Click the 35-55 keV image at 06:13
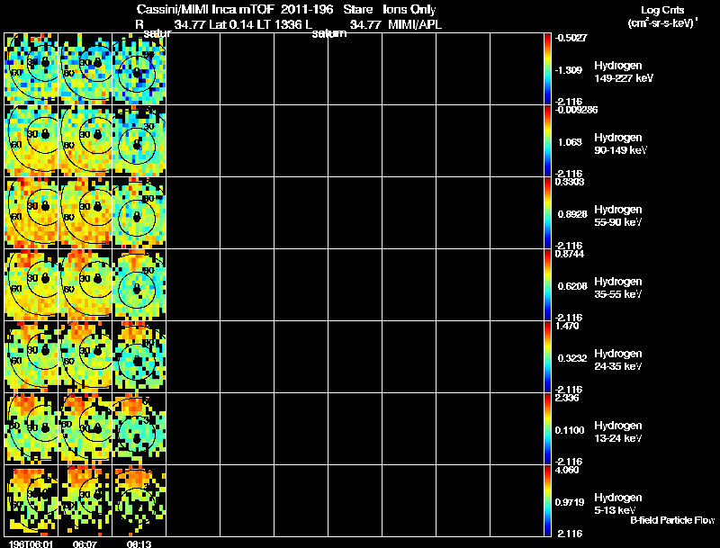720x548 pixels. 139,284
